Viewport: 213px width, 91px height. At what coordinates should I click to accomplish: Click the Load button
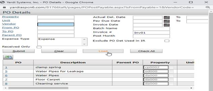(x=103, y=51)
